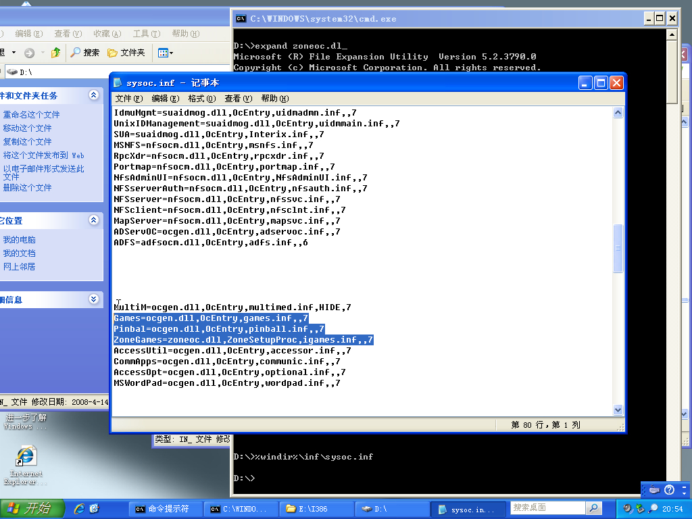This screenshot has height=519, width=692.
Task: Open 我的文档 in other places
Action: point(19,253)
